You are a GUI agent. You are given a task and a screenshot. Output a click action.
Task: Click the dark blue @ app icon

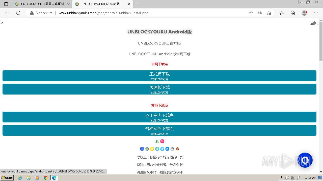coord(142,149)
